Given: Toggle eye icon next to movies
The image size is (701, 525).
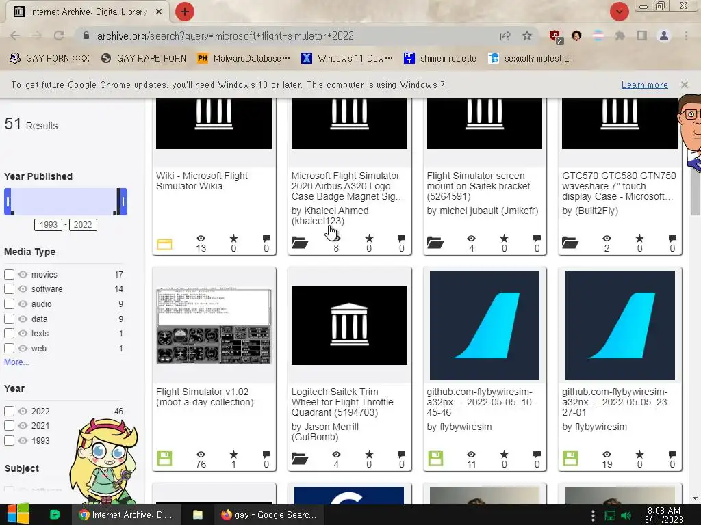Looking at the screenshot, I should click(23, 275).
